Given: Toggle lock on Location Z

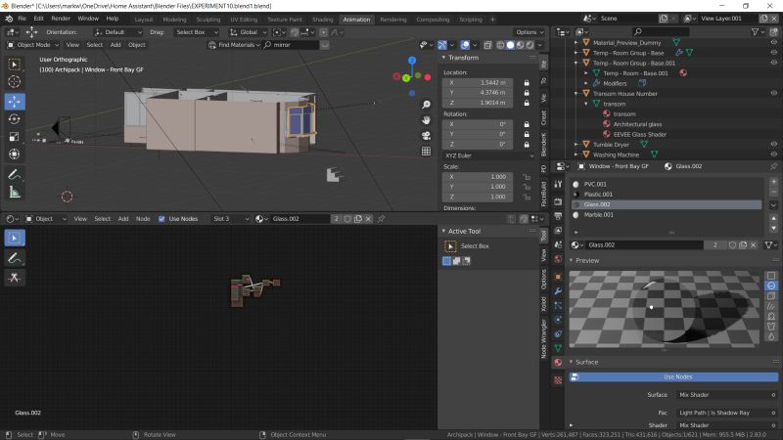Looking at the screenshot, I should pos(527,103).
